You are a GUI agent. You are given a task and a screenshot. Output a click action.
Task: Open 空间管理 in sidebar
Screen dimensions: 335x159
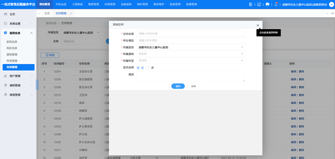(x=19, y=67)
